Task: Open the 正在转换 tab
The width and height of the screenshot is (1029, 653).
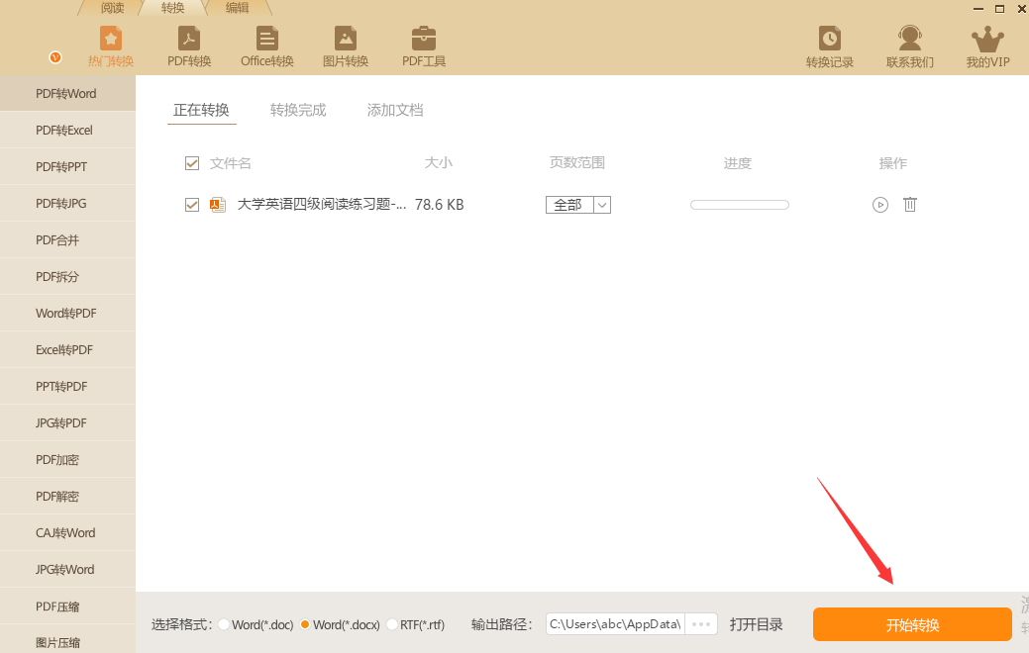Action: point(201,110)
